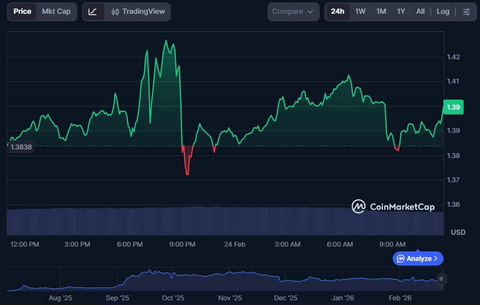Select the line chart icon
This screenshot has width=480, height=305.
[93, 12]
